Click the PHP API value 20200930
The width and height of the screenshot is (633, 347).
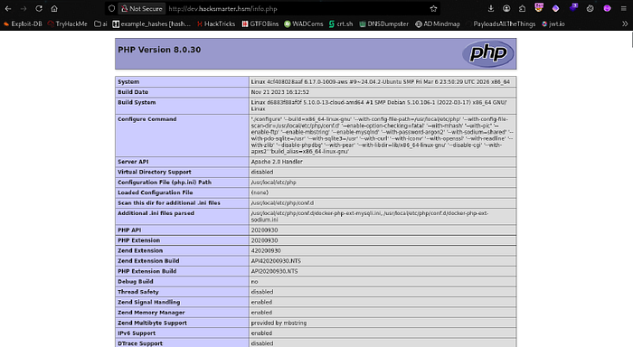pyautogui.click(x=264, y=230)
